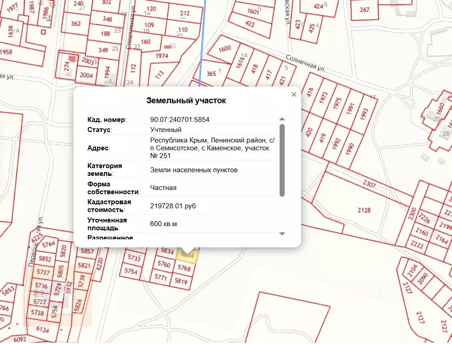Select parcel 2004 on the map
Screen dimensions: 452x344
click(x=86, y=75)
